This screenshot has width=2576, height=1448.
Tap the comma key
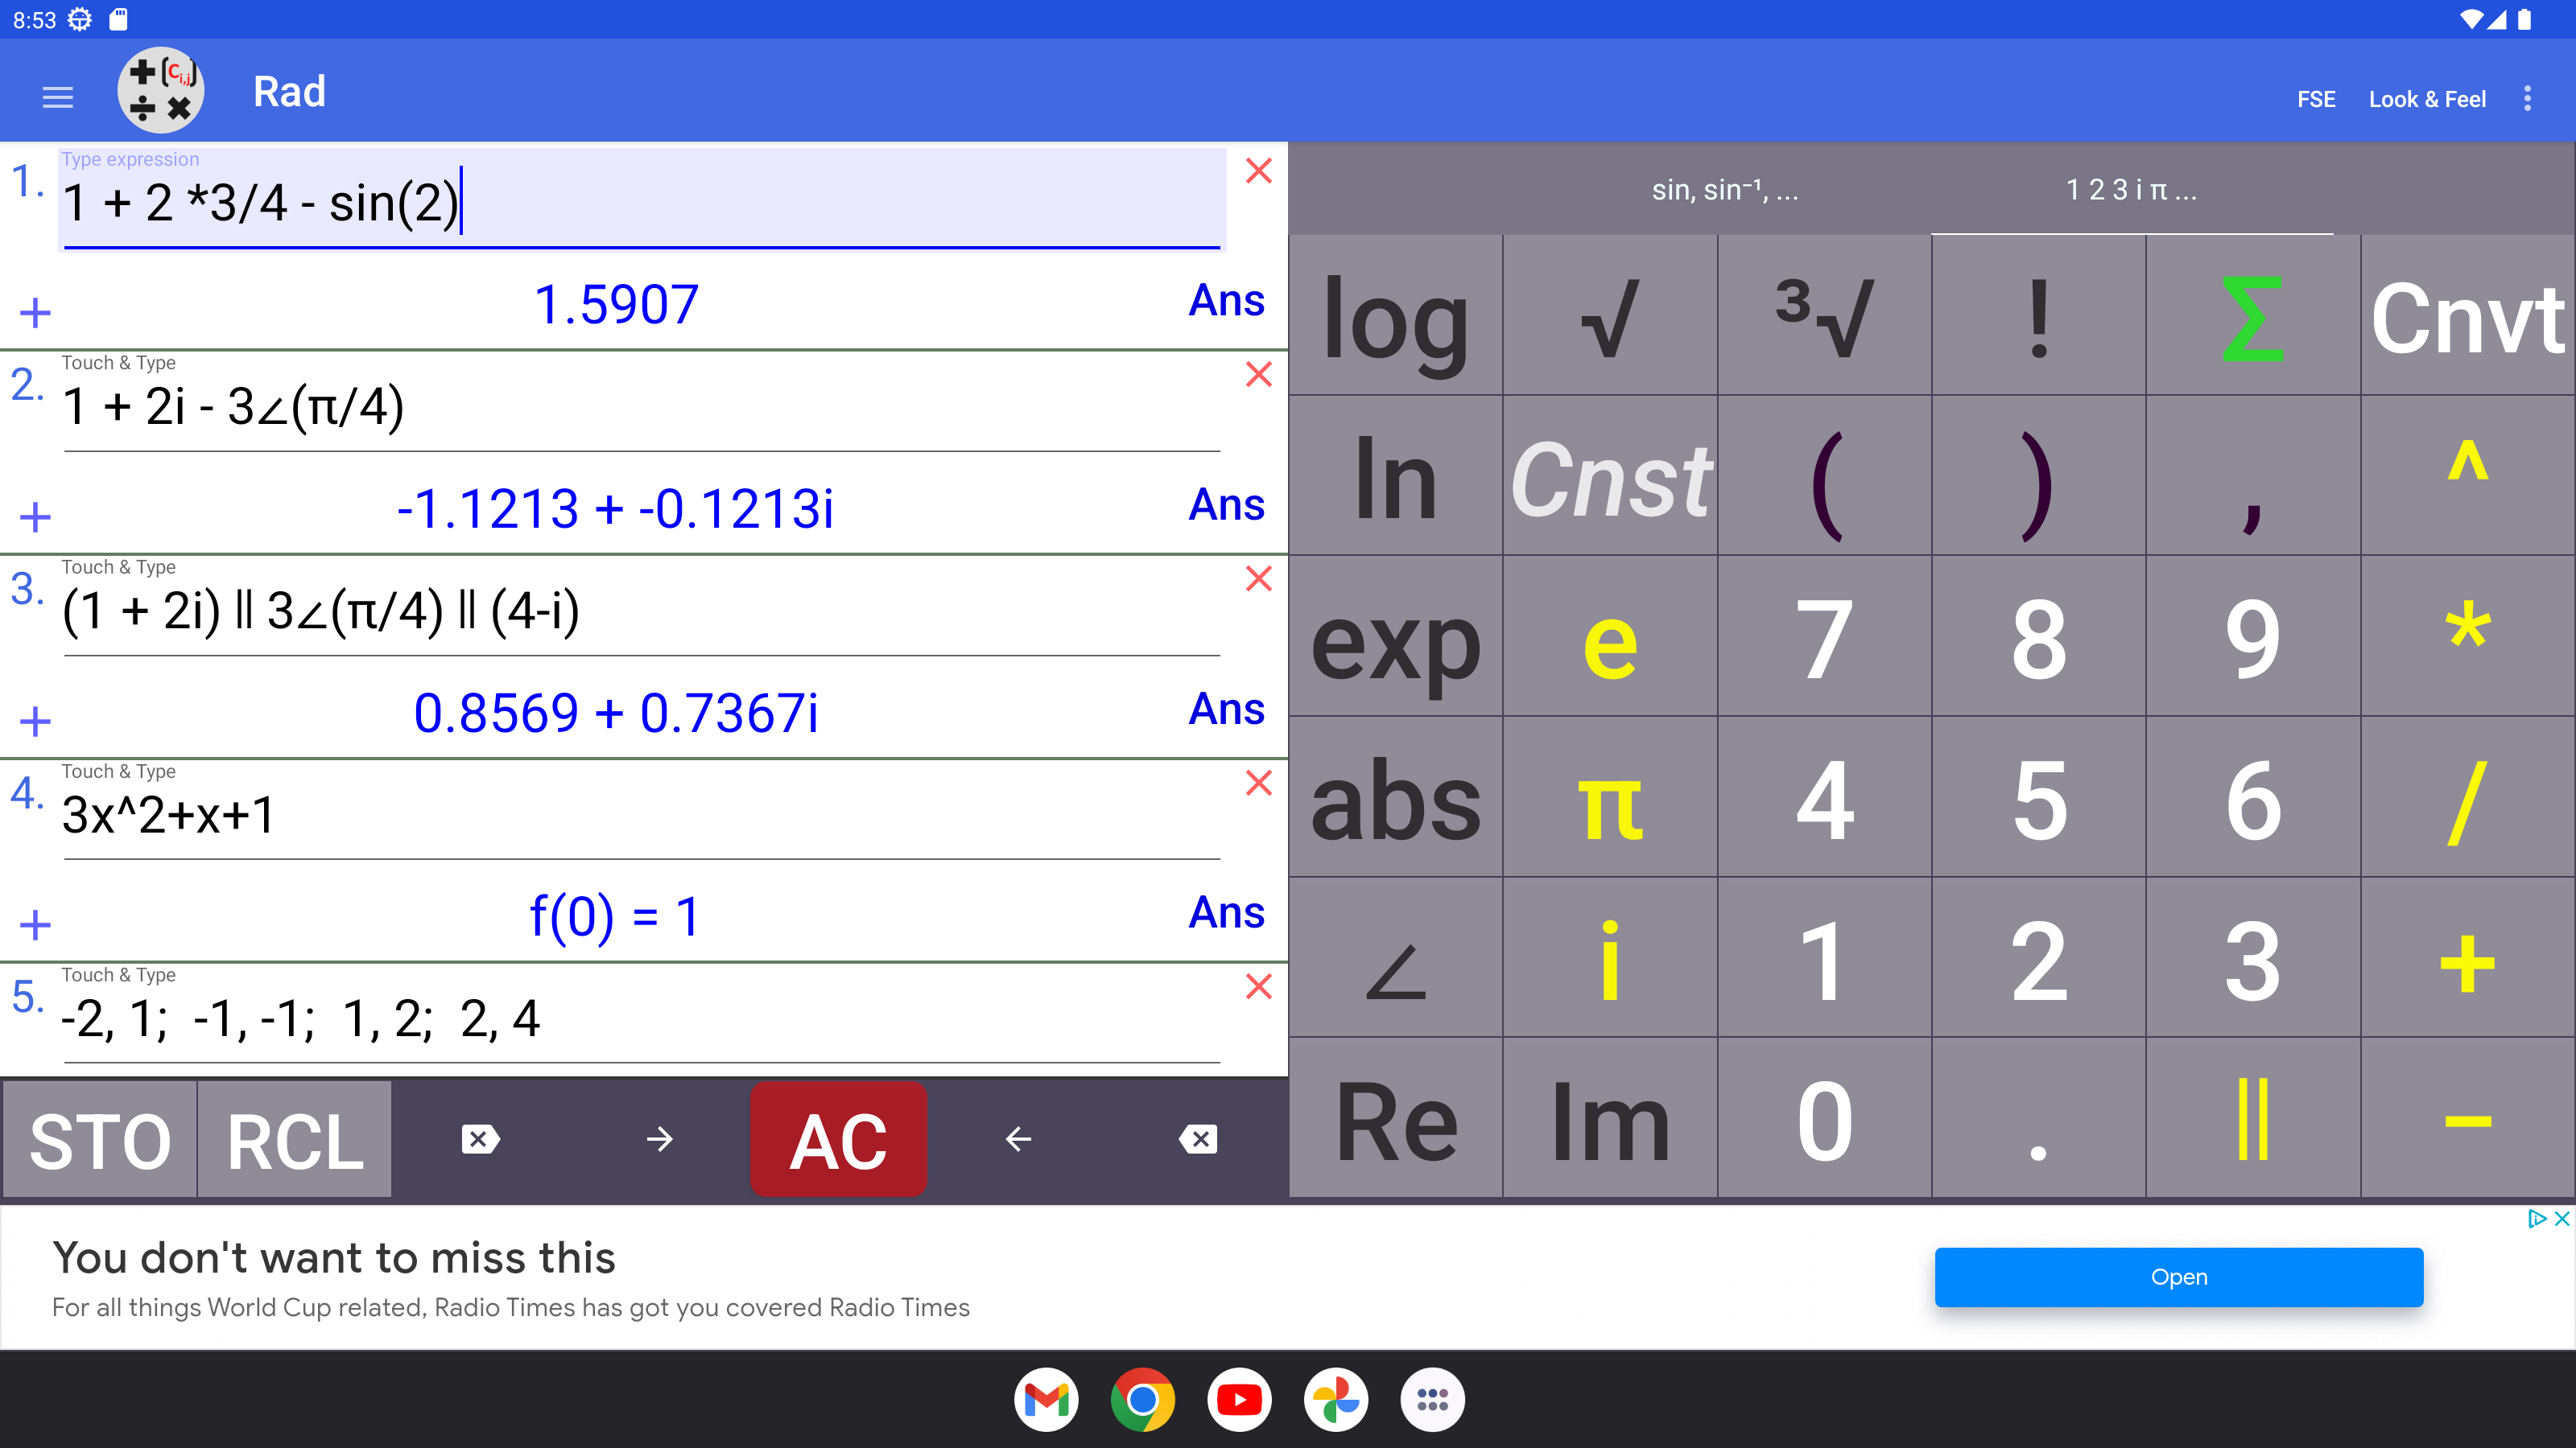point(2253,477)
